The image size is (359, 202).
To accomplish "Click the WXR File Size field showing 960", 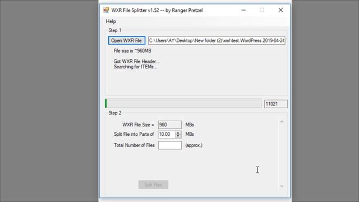I will coord(169,125).
